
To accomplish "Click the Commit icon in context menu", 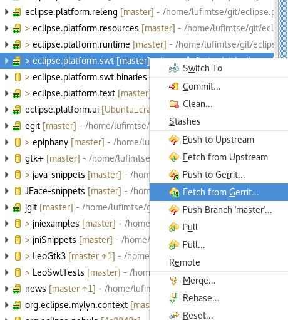I will 174,86.
